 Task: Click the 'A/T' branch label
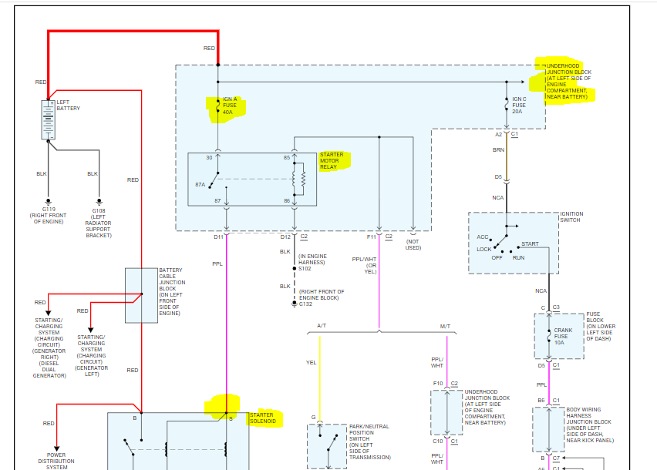tap(322, 326)
